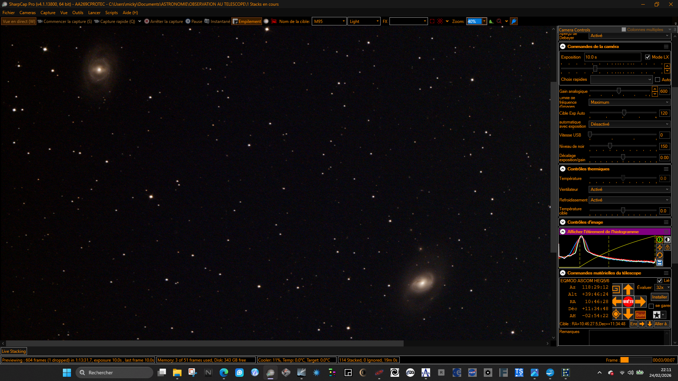Image resolution: width=678 pixels, height=381 pixels.
Task: Slew telescope with the up arrow
Action: pyautogui.click(x=628, y=289)
